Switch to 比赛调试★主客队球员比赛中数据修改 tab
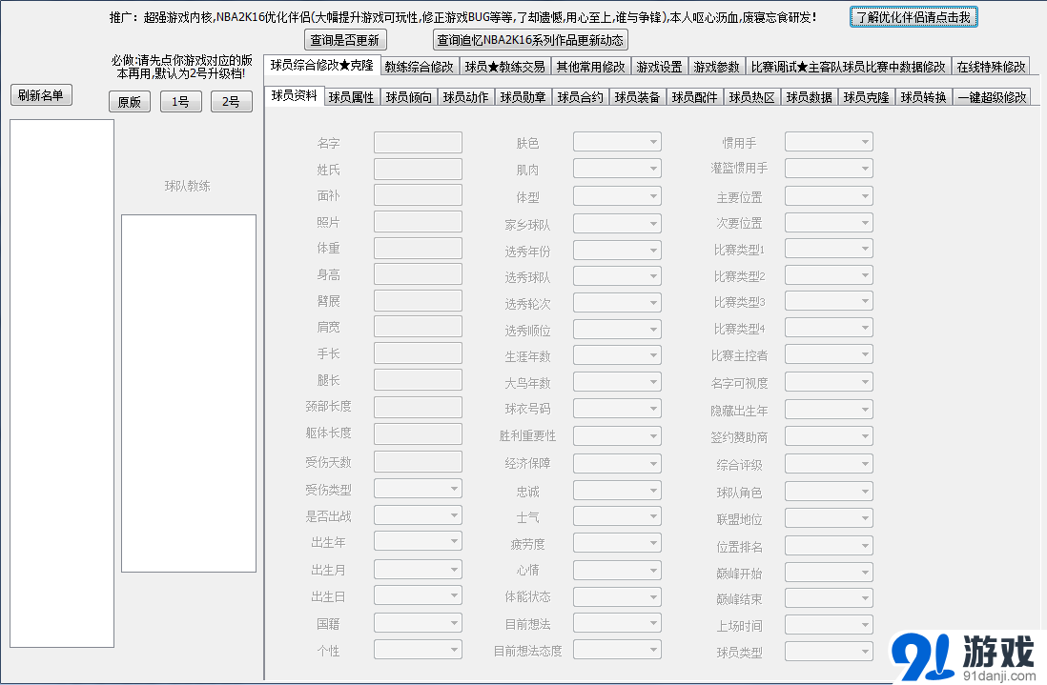Image resolution: width=1047 pixels, height=685 pixels. [848, 67]
